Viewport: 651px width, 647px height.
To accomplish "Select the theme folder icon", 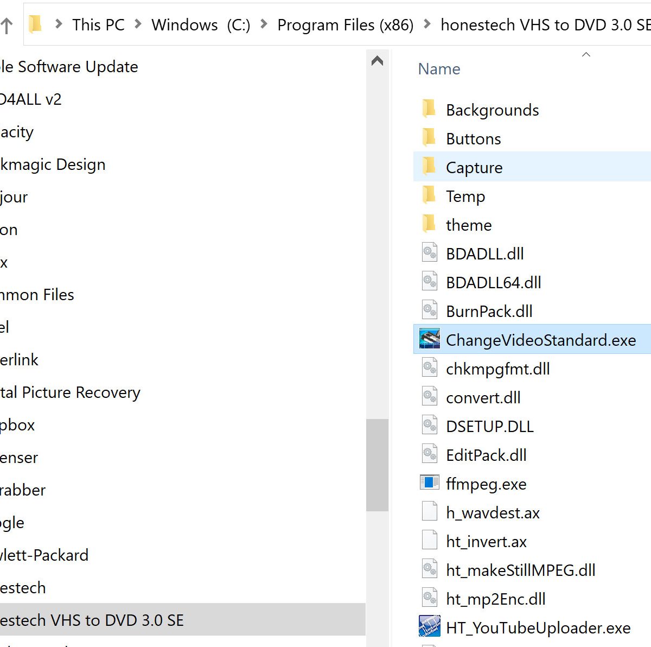I will 429,224.
